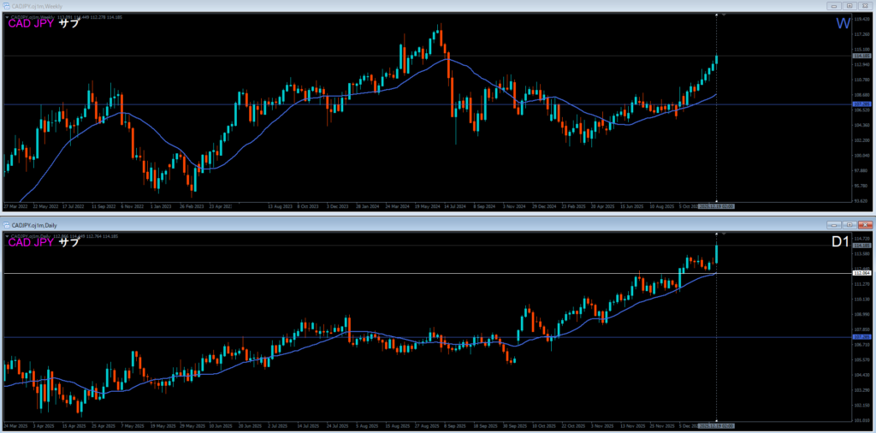
Task: Click the chart shift triangle on the Weekly chart
Action: (725, 15)
